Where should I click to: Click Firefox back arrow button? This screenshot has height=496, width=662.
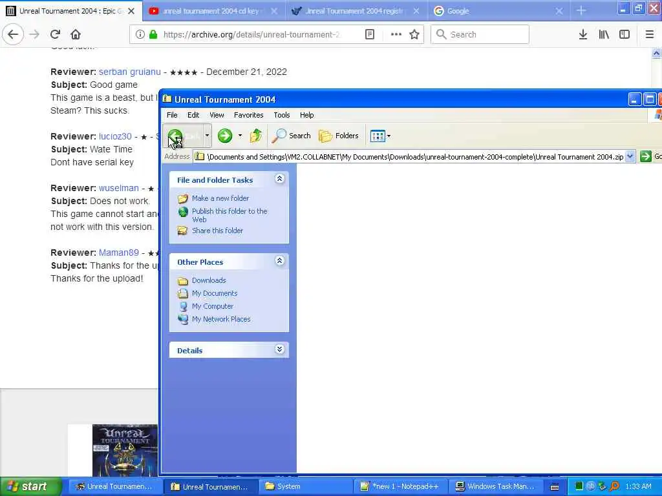tap(13, 34)
